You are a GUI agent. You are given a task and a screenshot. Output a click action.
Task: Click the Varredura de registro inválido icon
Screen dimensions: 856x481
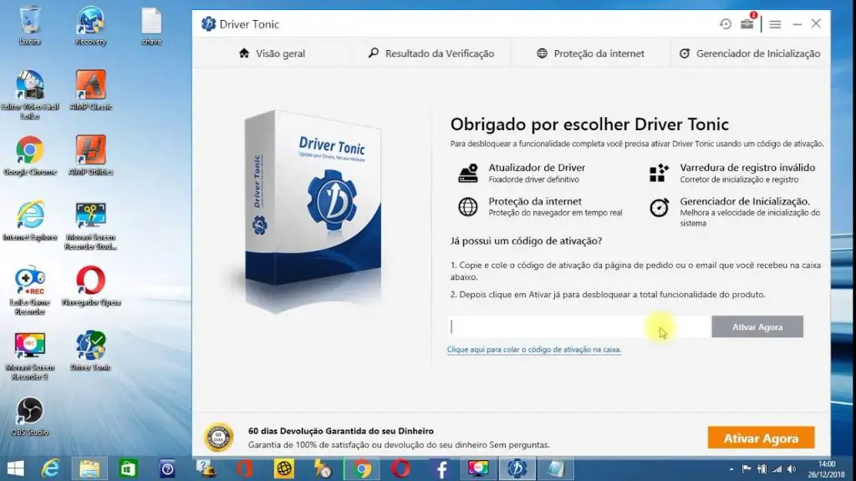pyautogui.click(x=659, y=173)
